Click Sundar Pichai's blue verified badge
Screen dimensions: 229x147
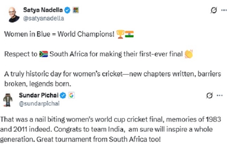pos(63,96)
